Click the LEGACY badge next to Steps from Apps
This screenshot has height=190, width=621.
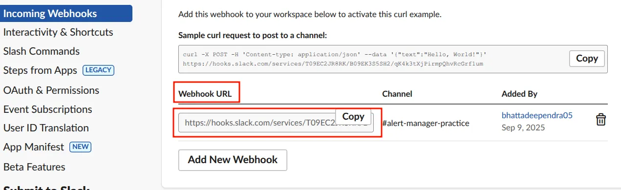coord(98,70)
